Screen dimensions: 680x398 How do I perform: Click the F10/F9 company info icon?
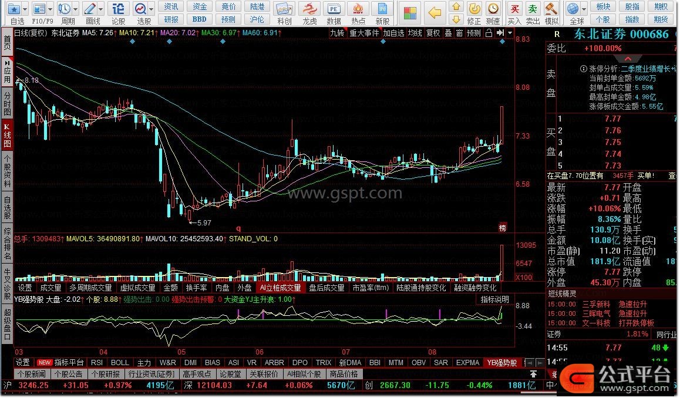tap(39, 9)
